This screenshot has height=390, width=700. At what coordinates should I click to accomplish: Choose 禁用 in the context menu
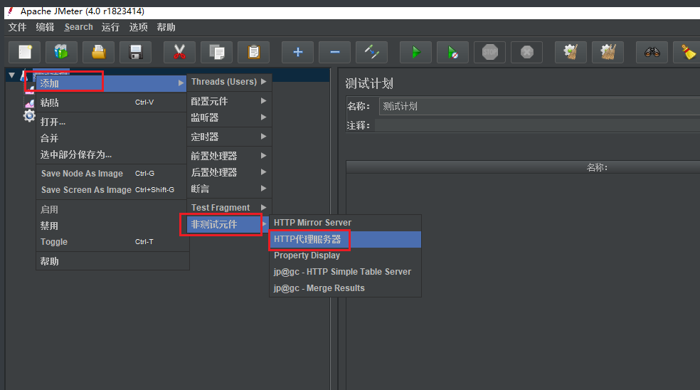tap(112, 226)
